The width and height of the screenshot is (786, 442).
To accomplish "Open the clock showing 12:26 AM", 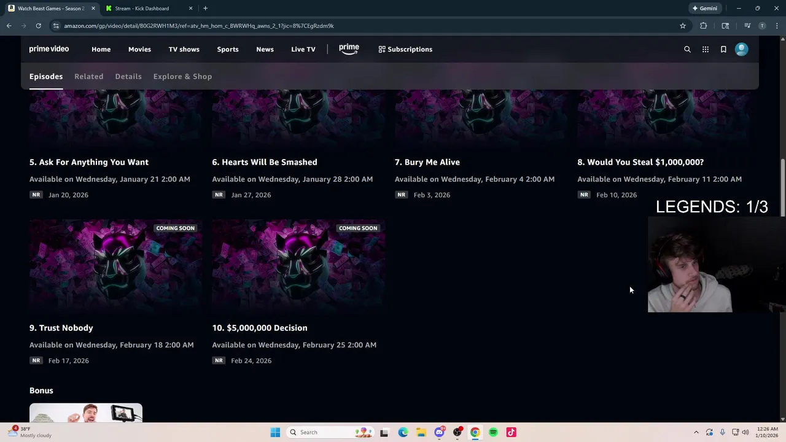I will [767, 432].
